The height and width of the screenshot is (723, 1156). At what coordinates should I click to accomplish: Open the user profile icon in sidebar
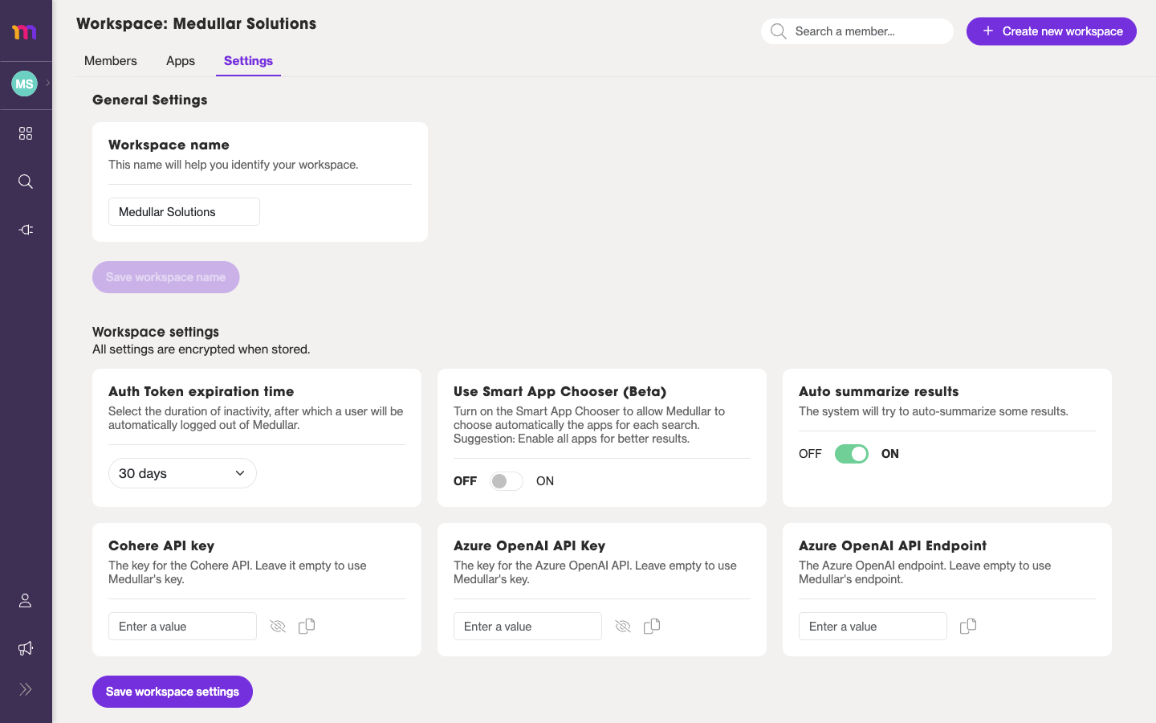tap(26, 600)
